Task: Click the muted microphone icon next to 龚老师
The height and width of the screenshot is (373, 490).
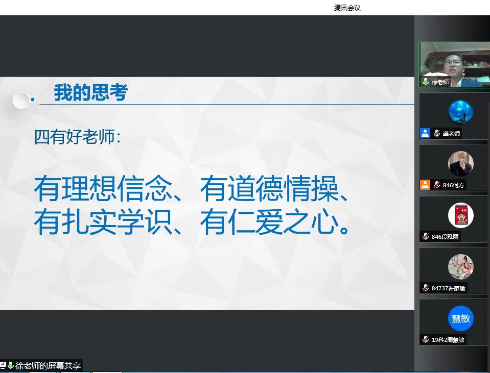Action: 437,134
